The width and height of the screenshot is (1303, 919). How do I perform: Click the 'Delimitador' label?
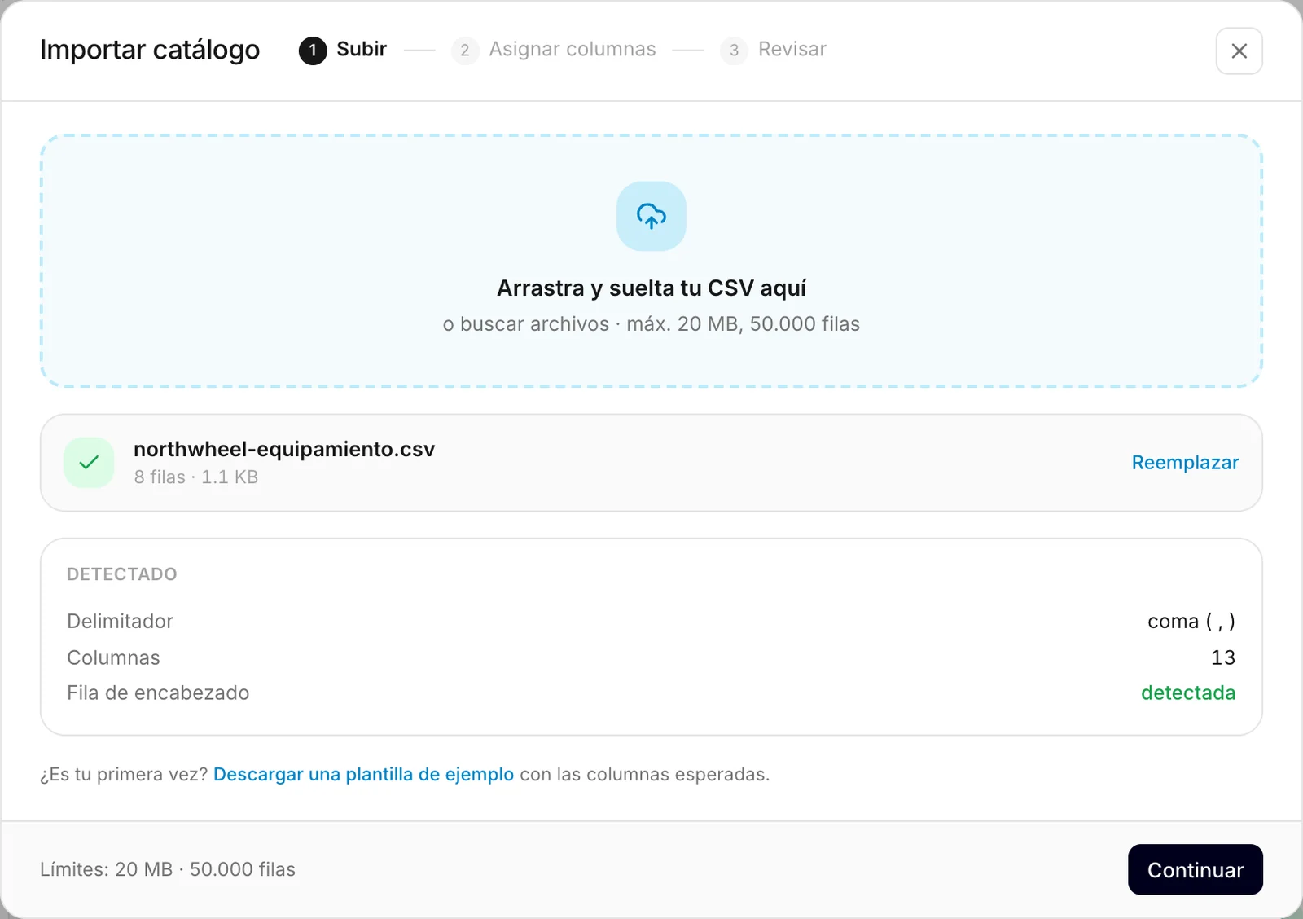click(x=120, y=622)
